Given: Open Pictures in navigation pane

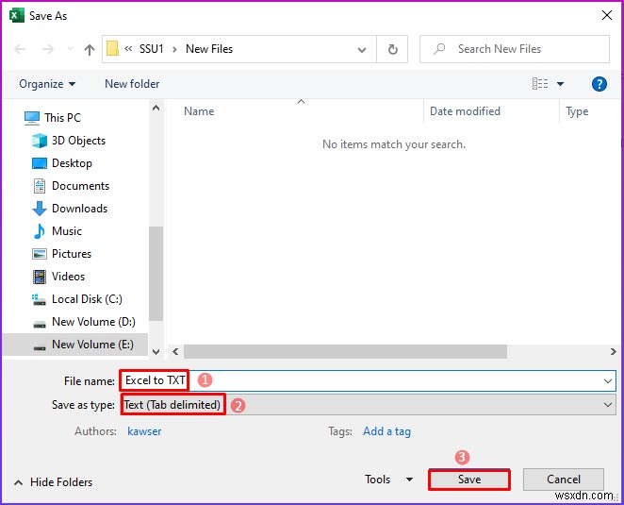Looking at the screenshot, I should pos(72,254).
